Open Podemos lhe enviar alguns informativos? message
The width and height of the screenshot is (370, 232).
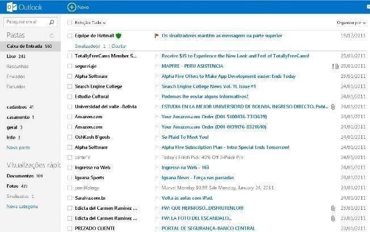pyautogui.click(x=205, y=97)
